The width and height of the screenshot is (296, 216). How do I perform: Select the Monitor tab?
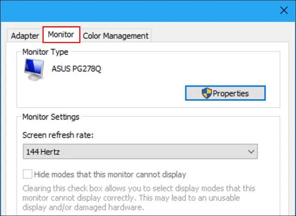(61, 34)
